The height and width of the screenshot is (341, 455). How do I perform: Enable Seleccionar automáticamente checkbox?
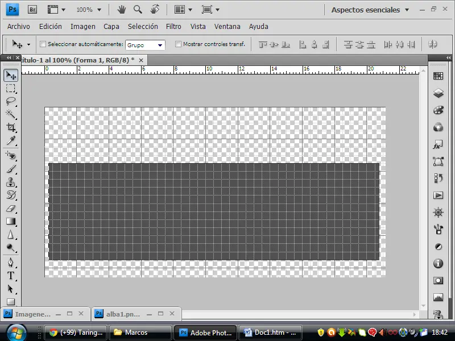(x=43, y=44)
